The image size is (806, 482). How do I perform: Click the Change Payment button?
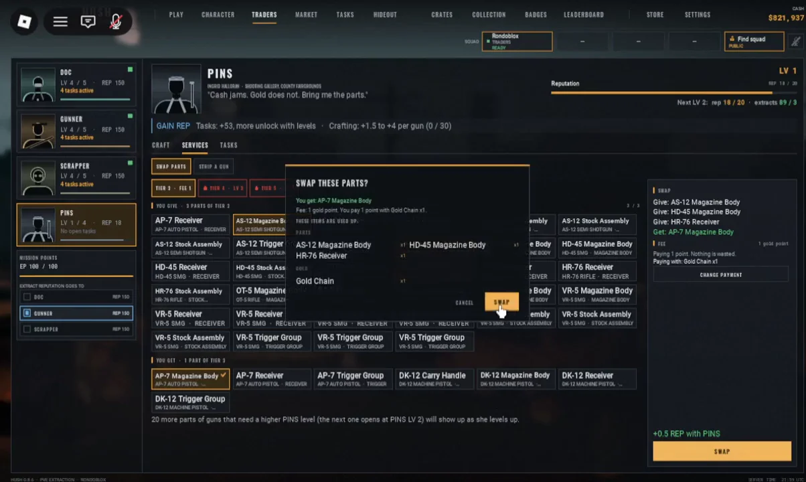(721, 274)
